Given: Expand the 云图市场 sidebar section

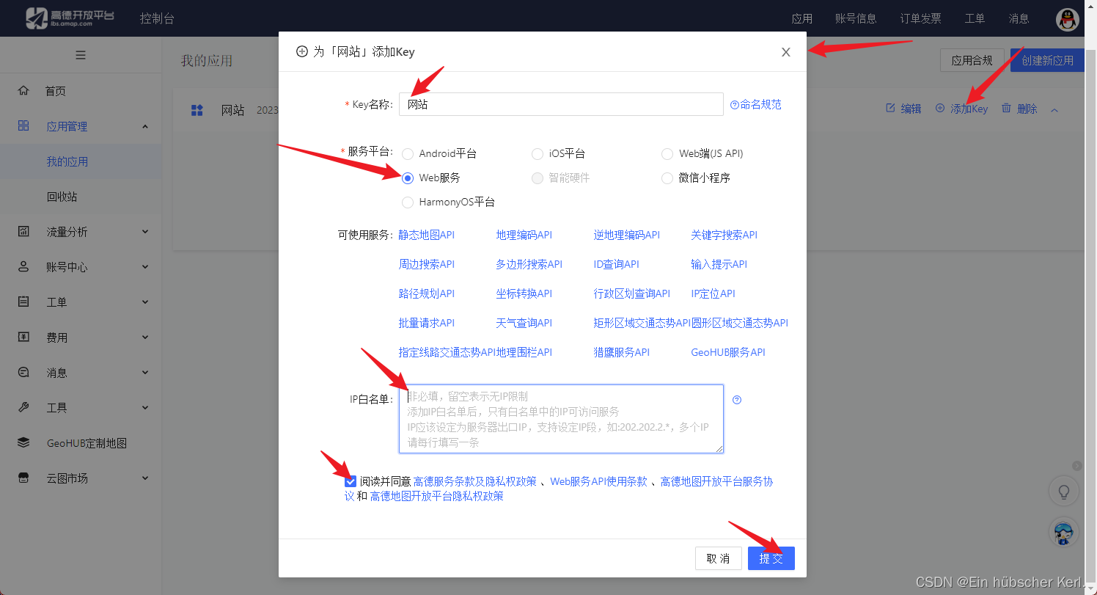Looking at the screenshot, I should (145, 478).
